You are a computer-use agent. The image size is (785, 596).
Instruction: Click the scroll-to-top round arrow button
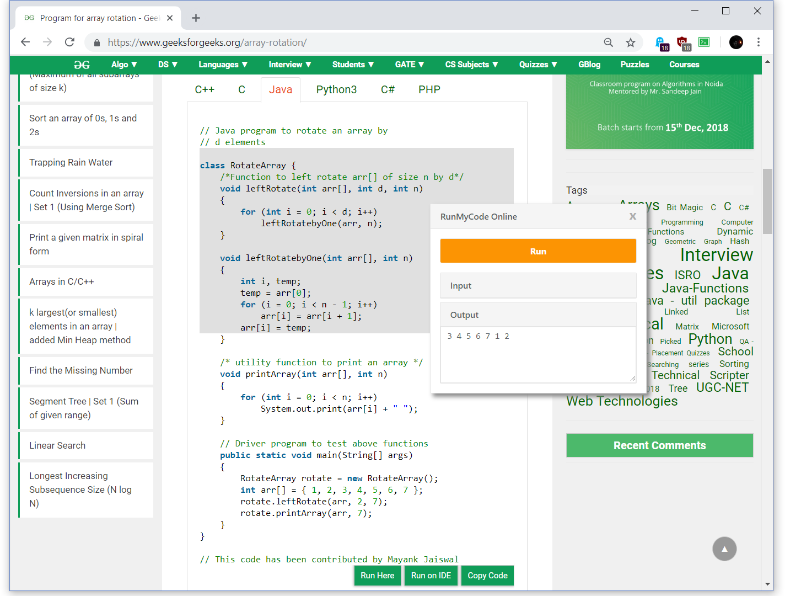tap(724, 549)
